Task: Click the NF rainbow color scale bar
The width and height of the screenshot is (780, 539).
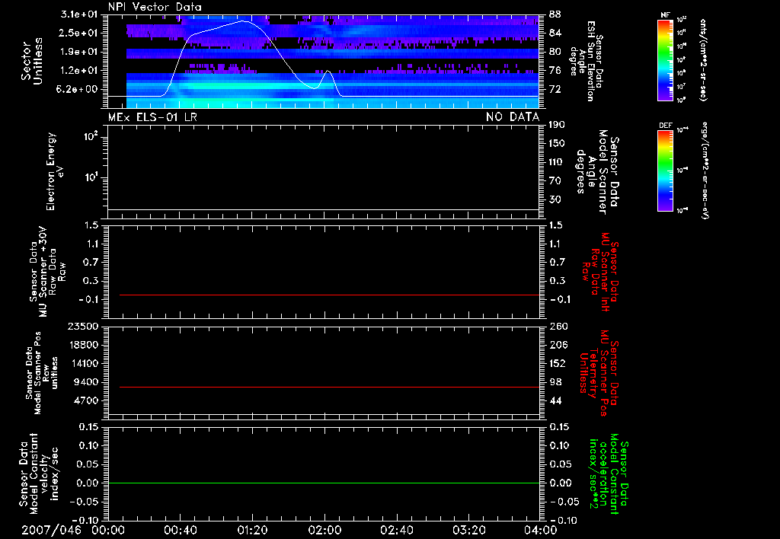Action: [666, 59]
